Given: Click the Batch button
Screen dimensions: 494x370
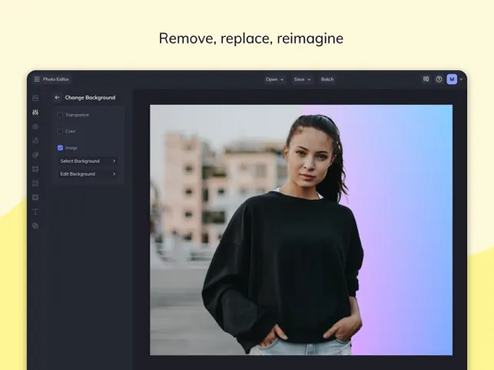Looking at the screenshot, I should [327, 79].
